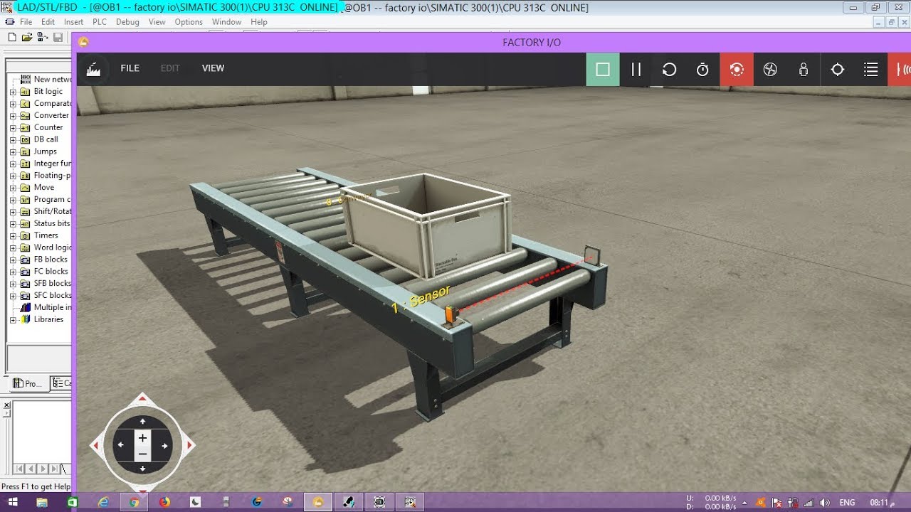Expand the Counter folder

12,128
